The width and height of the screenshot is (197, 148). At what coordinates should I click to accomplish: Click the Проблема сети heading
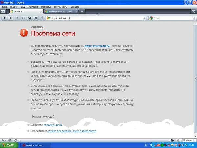click(53, 33)
